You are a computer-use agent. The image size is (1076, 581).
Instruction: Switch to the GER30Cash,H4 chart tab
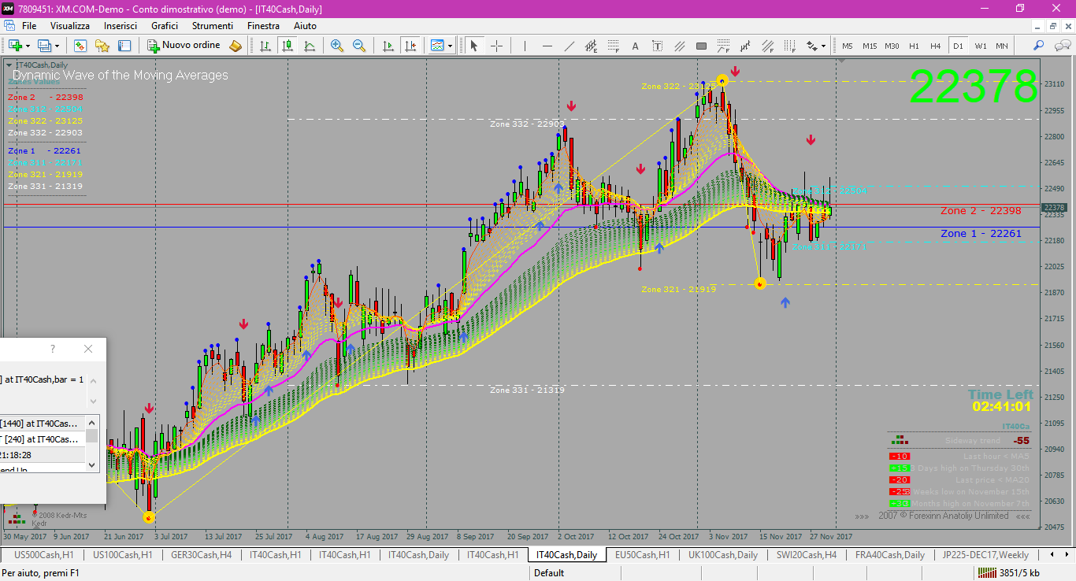202,554
